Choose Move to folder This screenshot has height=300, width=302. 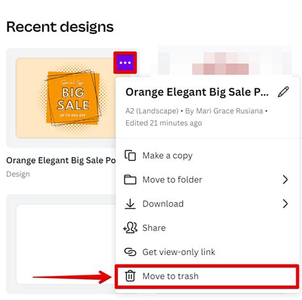coord(207,180)
